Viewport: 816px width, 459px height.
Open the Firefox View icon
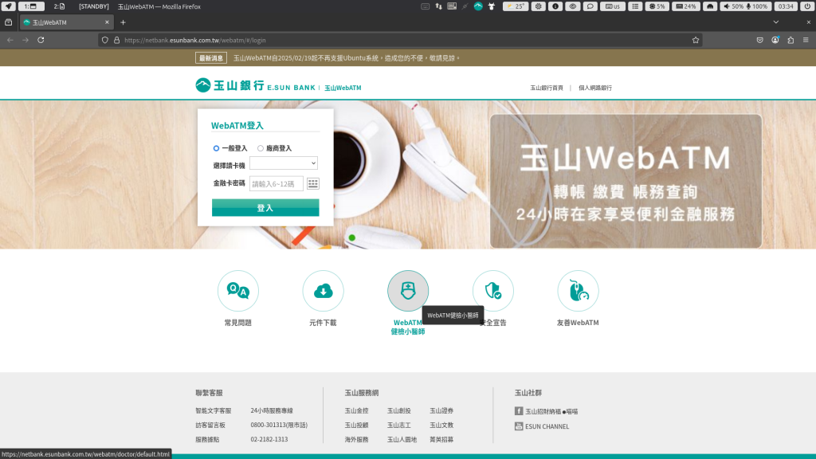coord(8,22)
